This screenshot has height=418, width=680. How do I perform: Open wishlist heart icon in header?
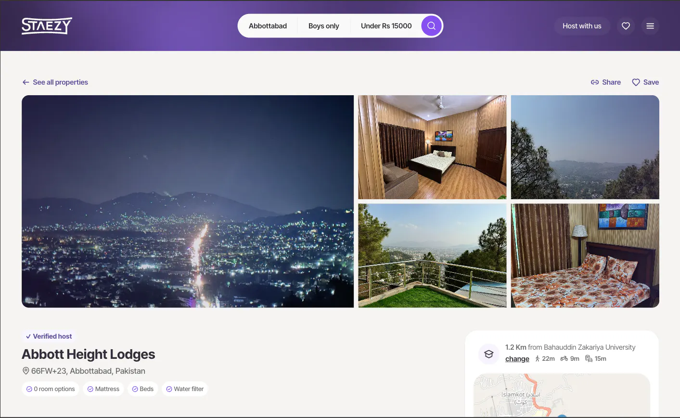pyautogui.click(x=626, y=26)
